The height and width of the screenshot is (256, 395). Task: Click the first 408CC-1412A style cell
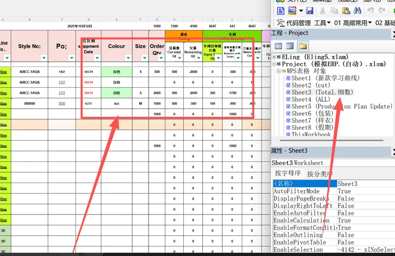click(30, 72)
